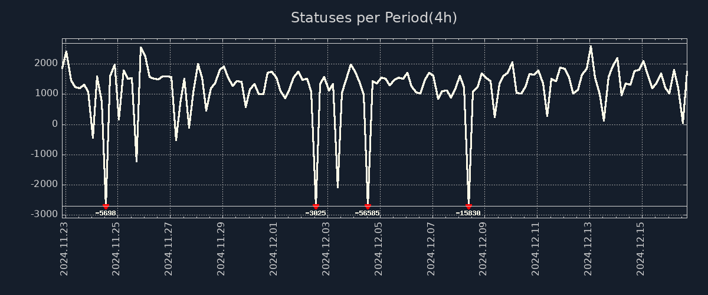Click the 2024.12.09 date label
Screen dimensions: 708x295
point(484,248)
